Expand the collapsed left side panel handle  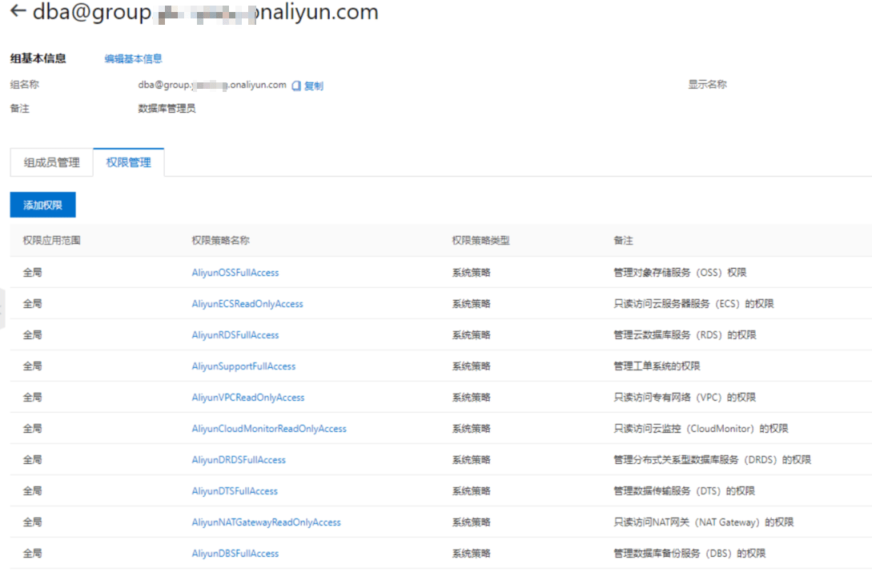2,309
